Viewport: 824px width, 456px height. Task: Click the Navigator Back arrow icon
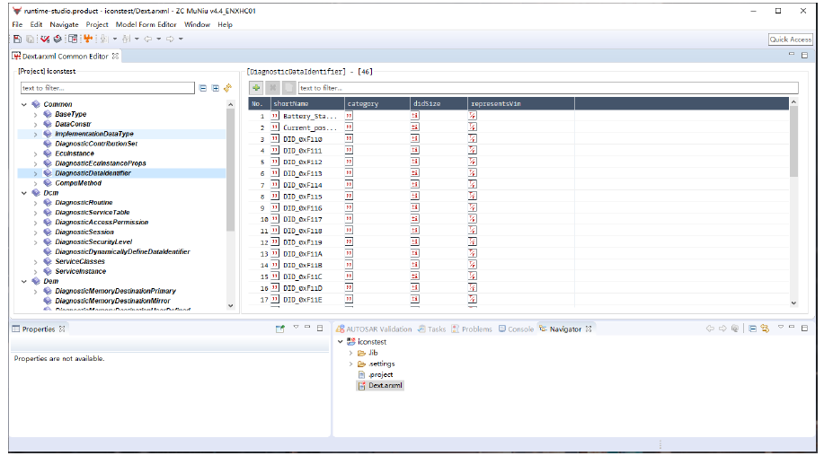tap(710, 329)
